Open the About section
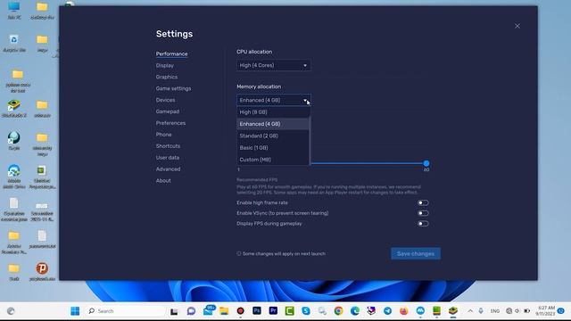571x321 pixels. (x=163, y=180)
